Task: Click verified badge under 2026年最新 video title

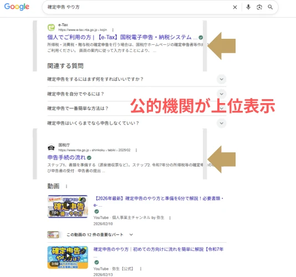Action: (96, 212)
